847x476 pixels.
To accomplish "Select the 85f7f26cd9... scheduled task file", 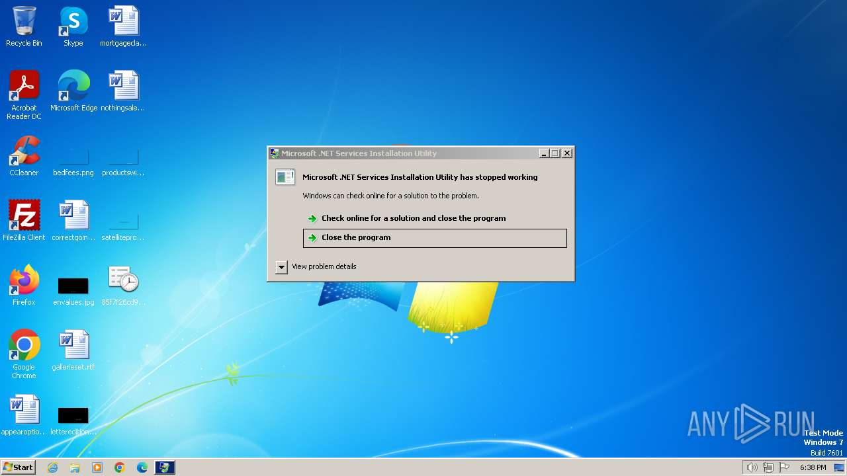I will pos(123,286).
